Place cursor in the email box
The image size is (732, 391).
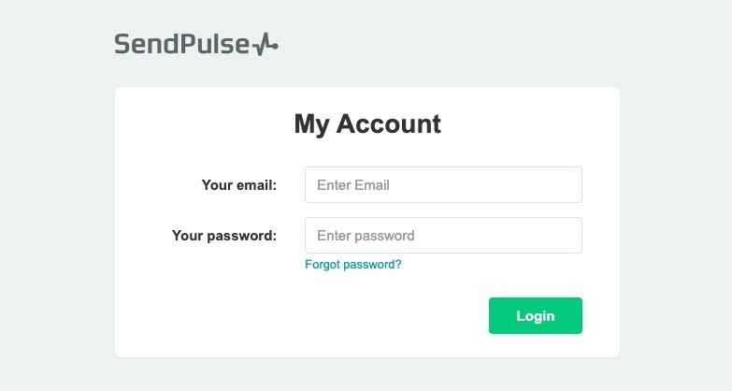[x=443, y=184]
